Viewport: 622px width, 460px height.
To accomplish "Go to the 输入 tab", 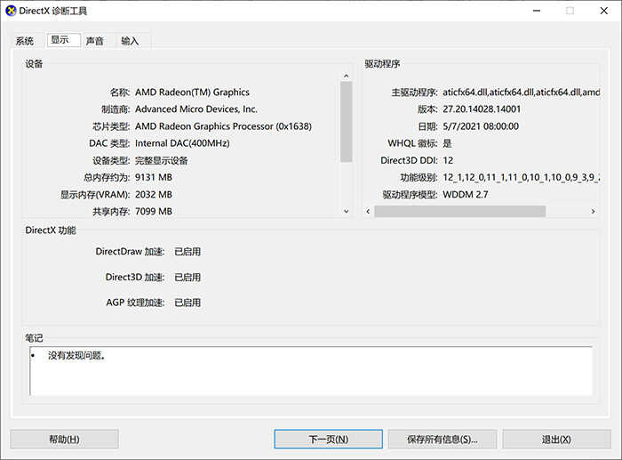I will (131, 41).
